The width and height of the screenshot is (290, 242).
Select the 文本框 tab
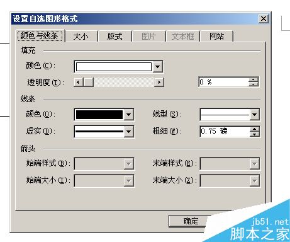pyautogui.click(x=182, y=37)
